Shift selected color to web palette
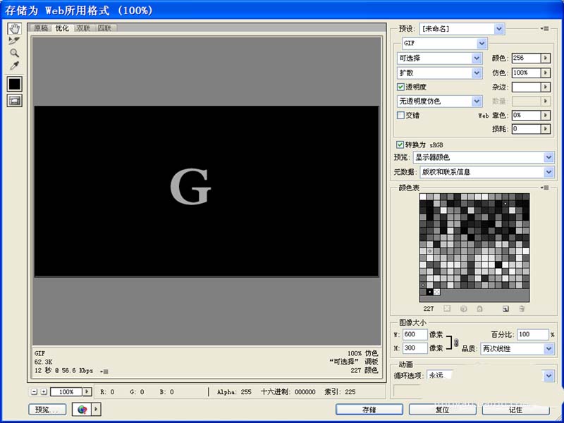 [446, 309]
